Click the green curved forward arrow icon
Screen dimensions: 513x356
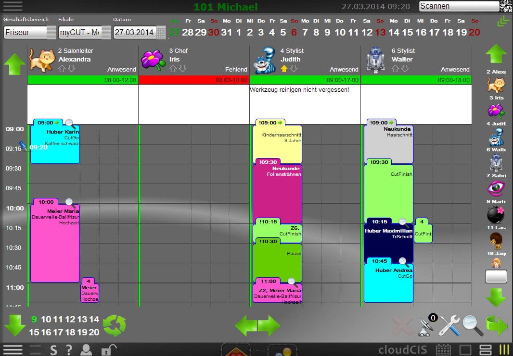[497, 325]
